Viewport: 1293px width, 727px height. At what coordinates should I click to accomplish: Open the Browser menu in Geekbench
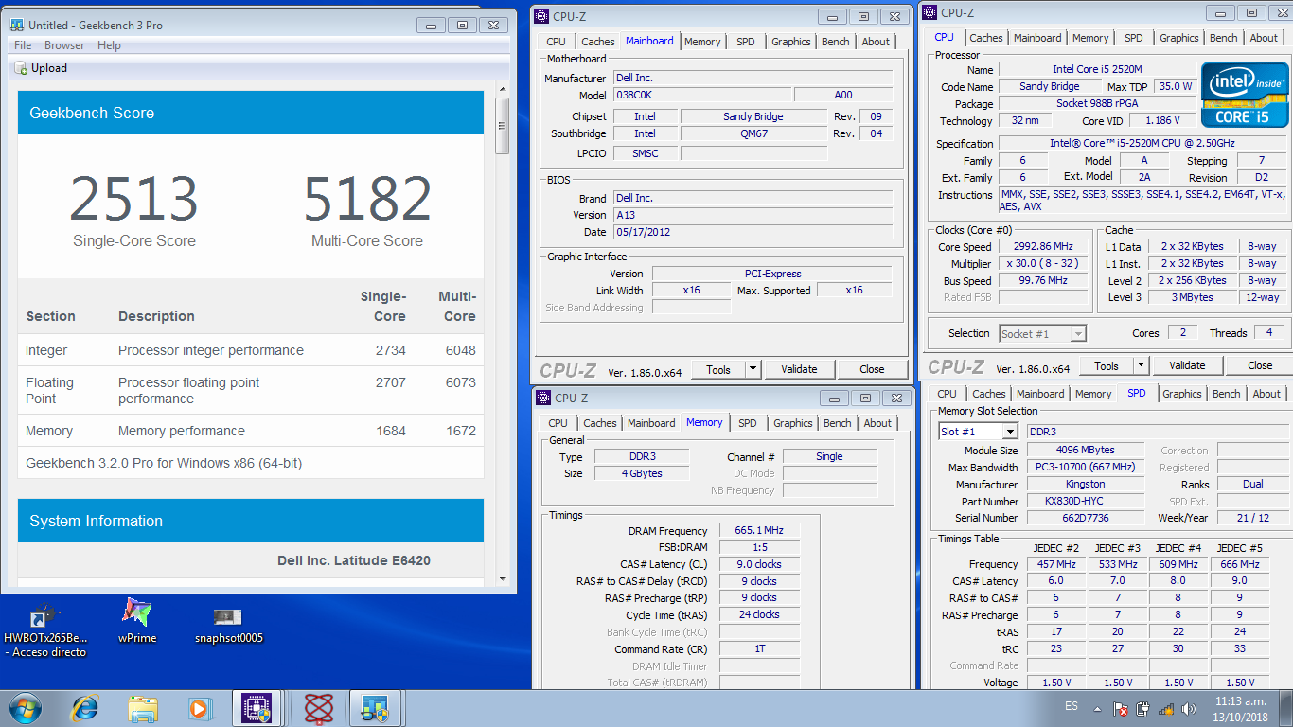64,45
